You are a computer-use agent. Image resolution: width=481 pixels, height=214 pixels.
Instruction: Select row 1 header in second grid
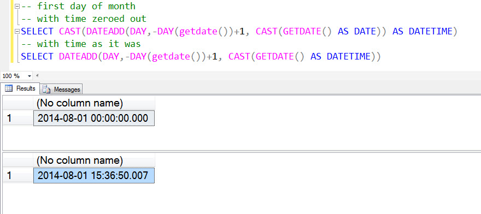pos(18,176)
